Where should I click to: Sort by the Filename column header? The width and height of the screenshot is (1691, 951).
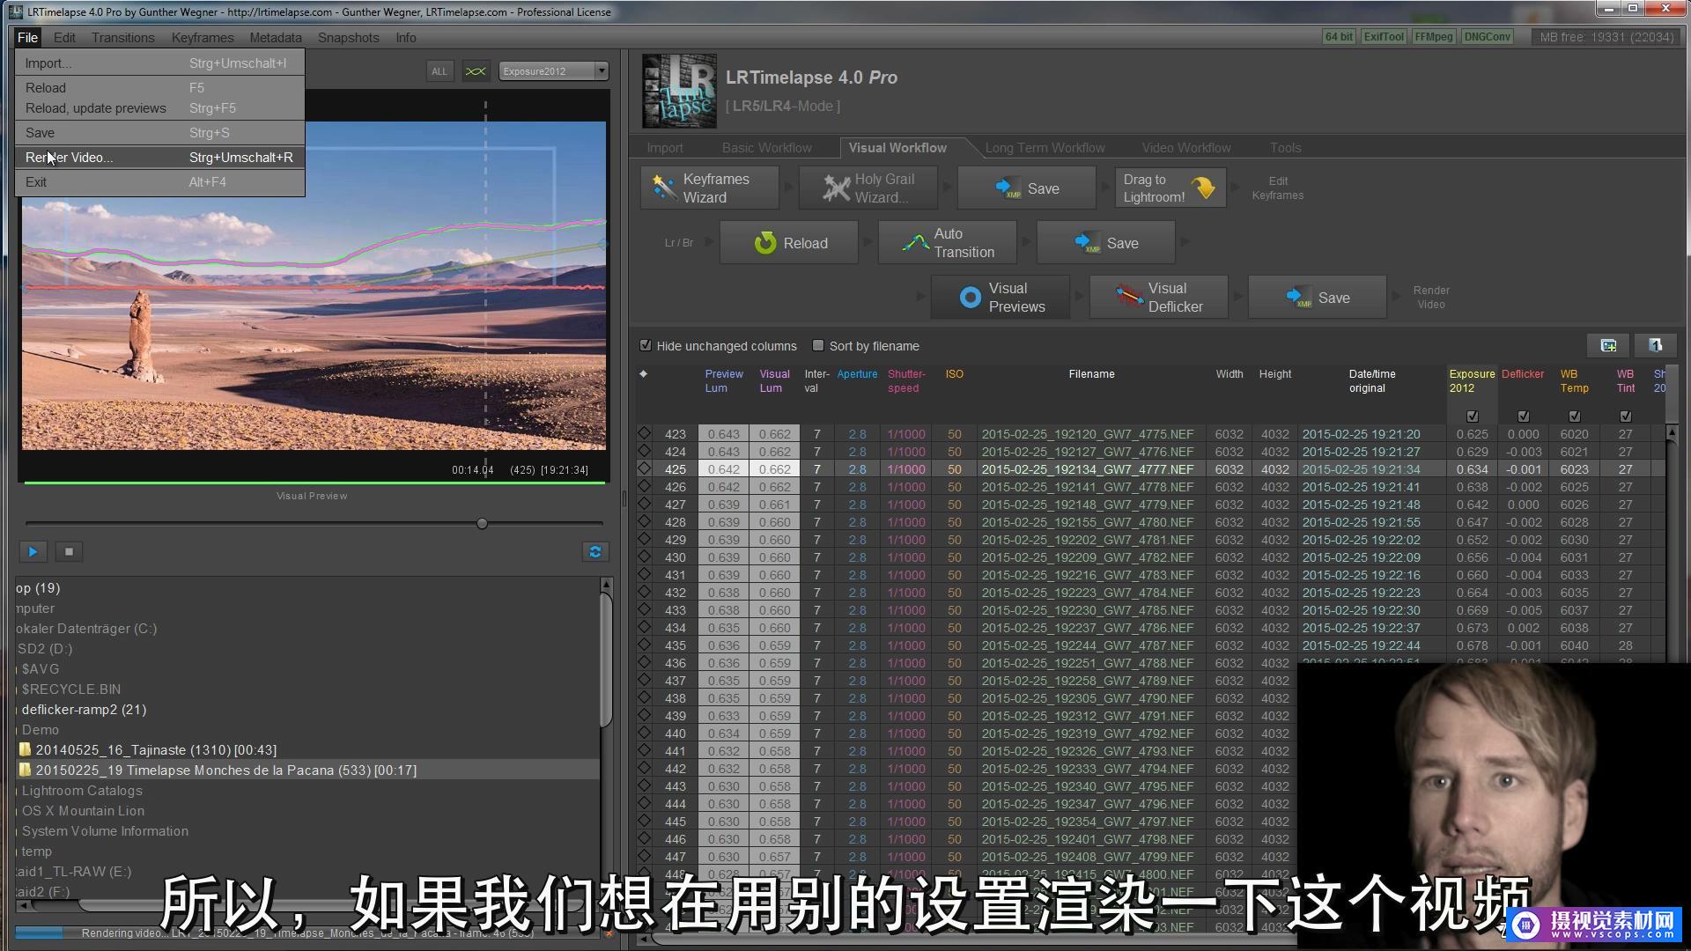click(x=1091, y=374)
